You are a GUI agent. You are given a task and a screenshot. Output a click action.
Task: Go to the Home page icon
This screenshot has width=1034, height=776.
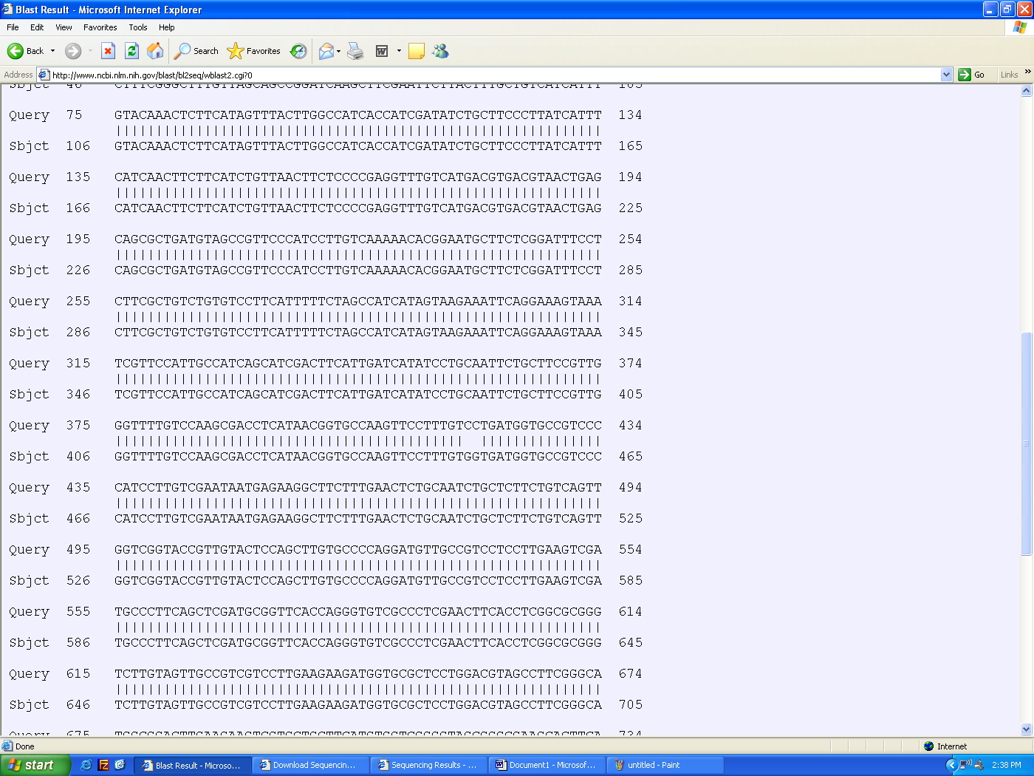(155, 51)
